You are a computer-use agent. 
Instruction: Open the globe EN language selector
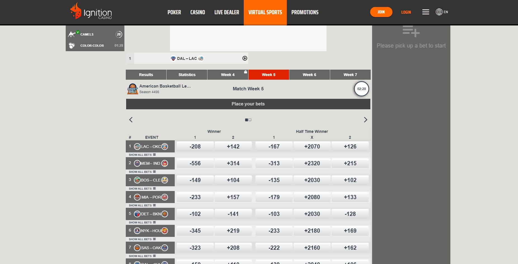[442, 12]
